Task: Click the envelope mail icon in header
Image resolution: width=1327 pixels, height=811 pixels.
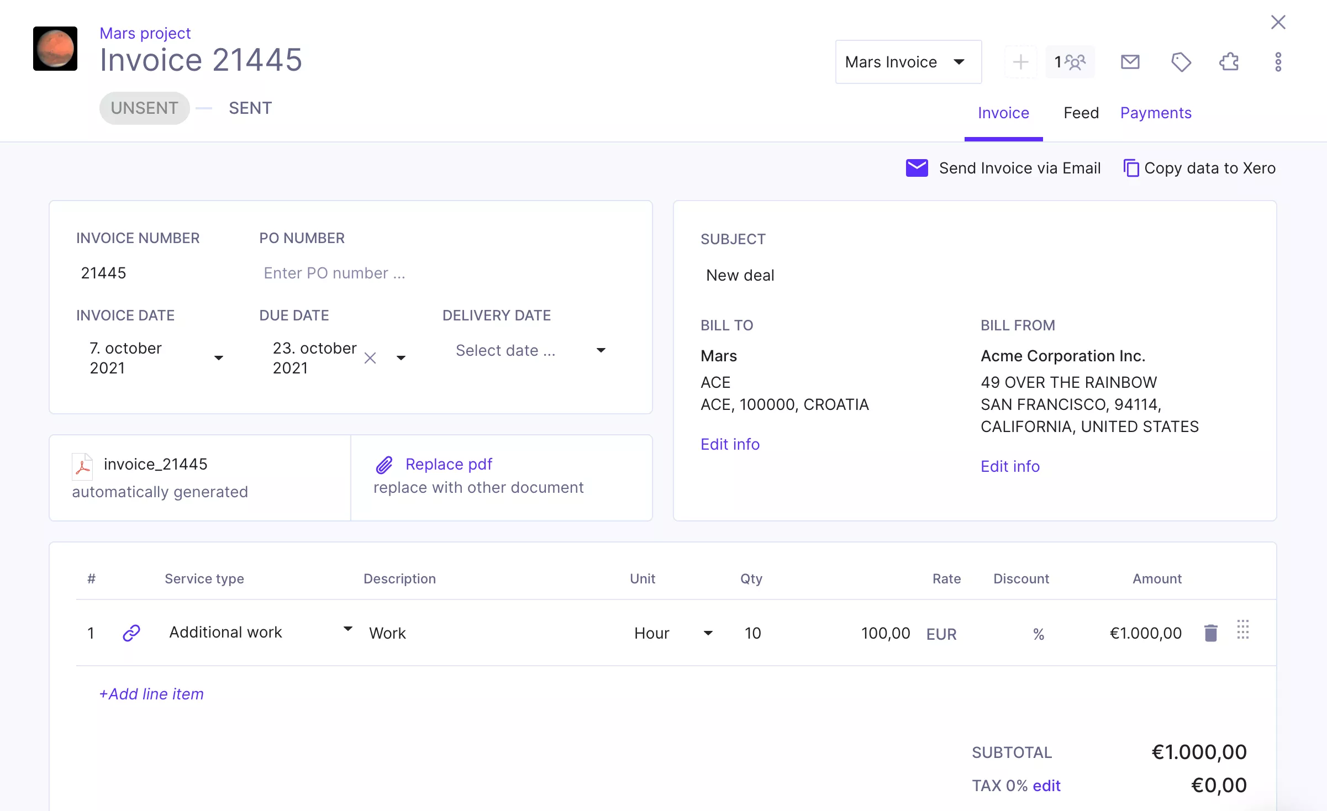Action: (x=1130, y=62)
